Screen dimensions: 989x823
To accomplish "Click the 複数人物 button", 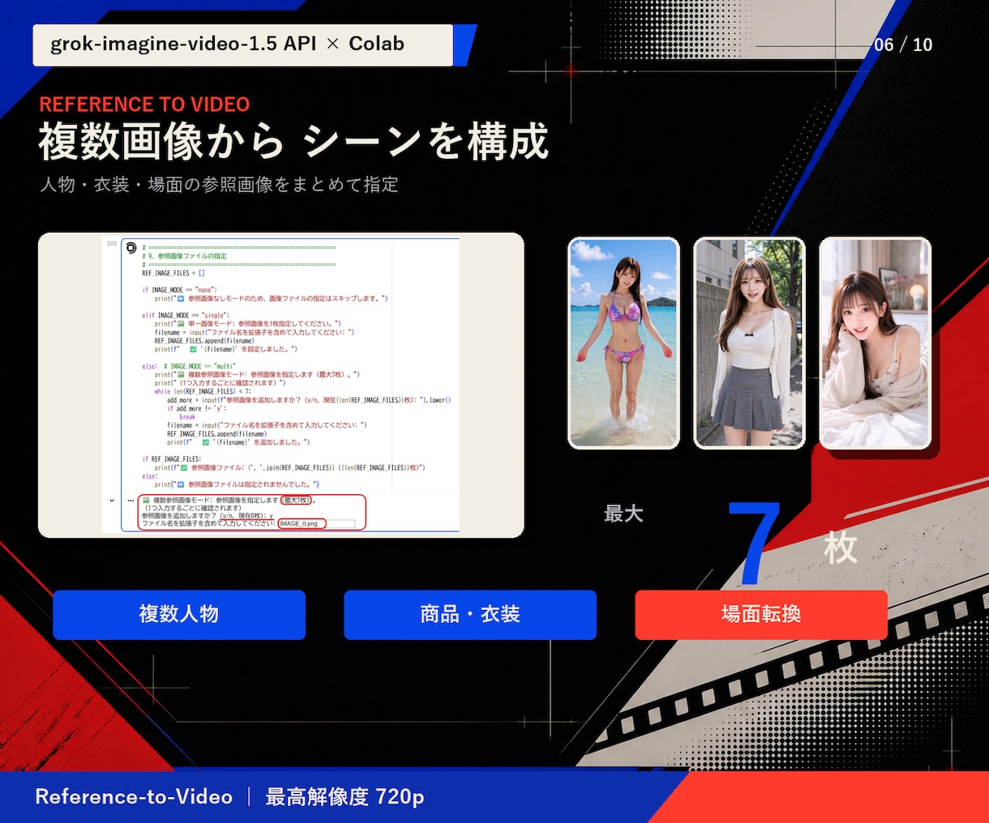I will click(179, 615).
